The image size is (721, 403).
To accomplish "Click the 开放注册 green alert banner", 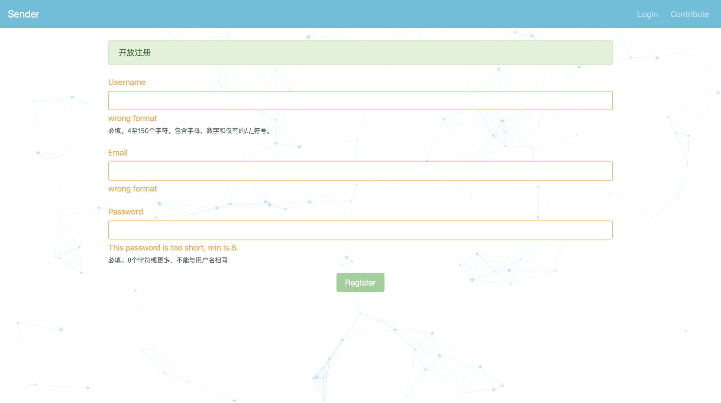I will pyautogui.click(x=360, y=53).
